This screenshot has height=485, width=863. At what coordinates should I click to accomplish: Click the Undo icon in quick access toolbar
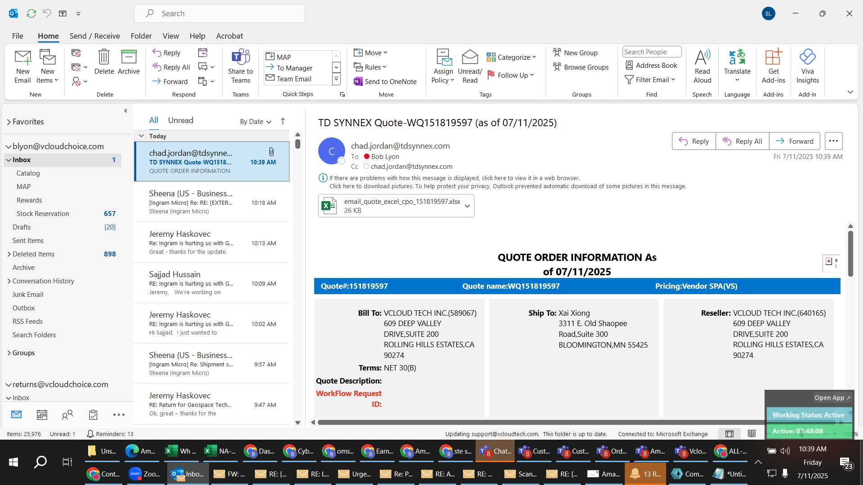47,13
